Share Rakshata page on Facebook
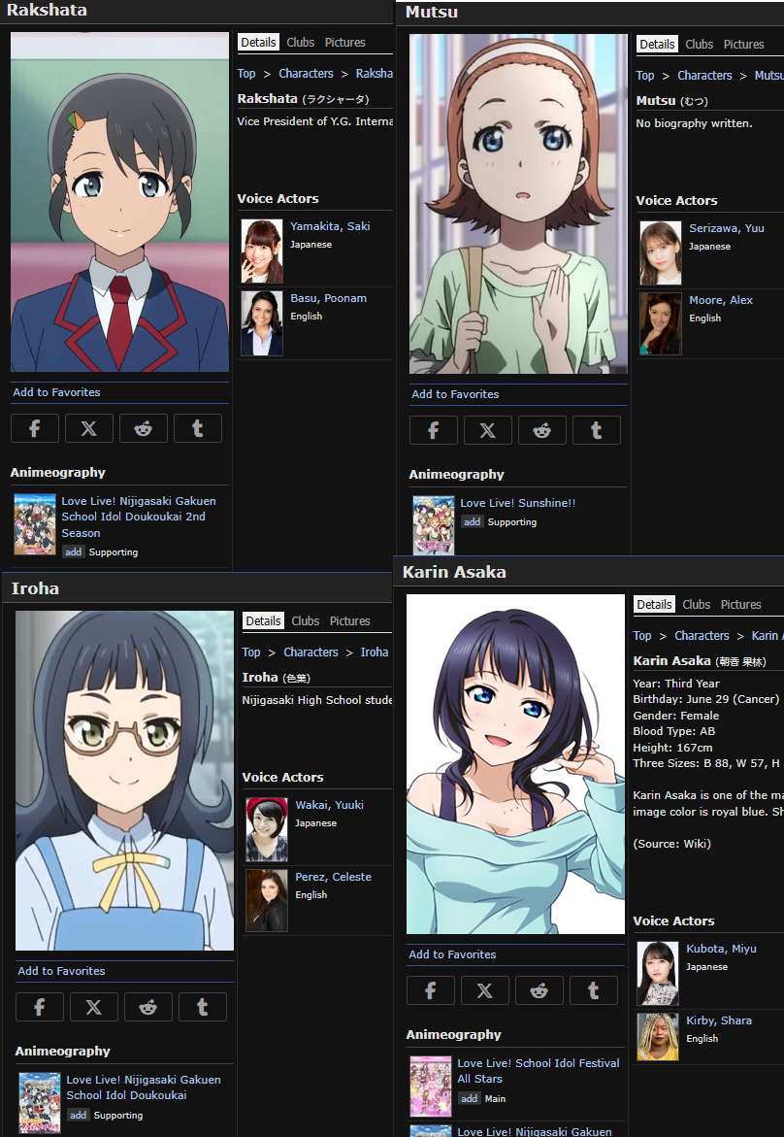784x1137 pixels. [35, 428]
